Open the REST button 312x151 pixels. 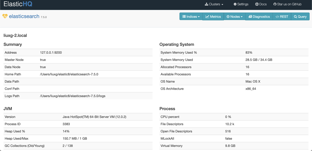(x=282, y=17)
